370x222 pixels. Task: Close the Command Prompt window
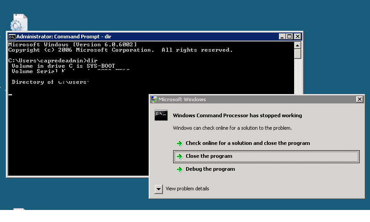(x=298, y=37)
